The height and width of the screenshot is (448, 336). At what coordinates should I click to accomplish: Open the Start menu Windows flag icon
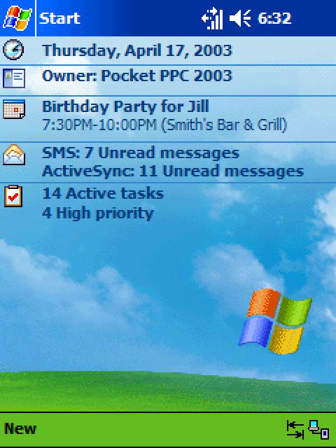pos(17,18)
